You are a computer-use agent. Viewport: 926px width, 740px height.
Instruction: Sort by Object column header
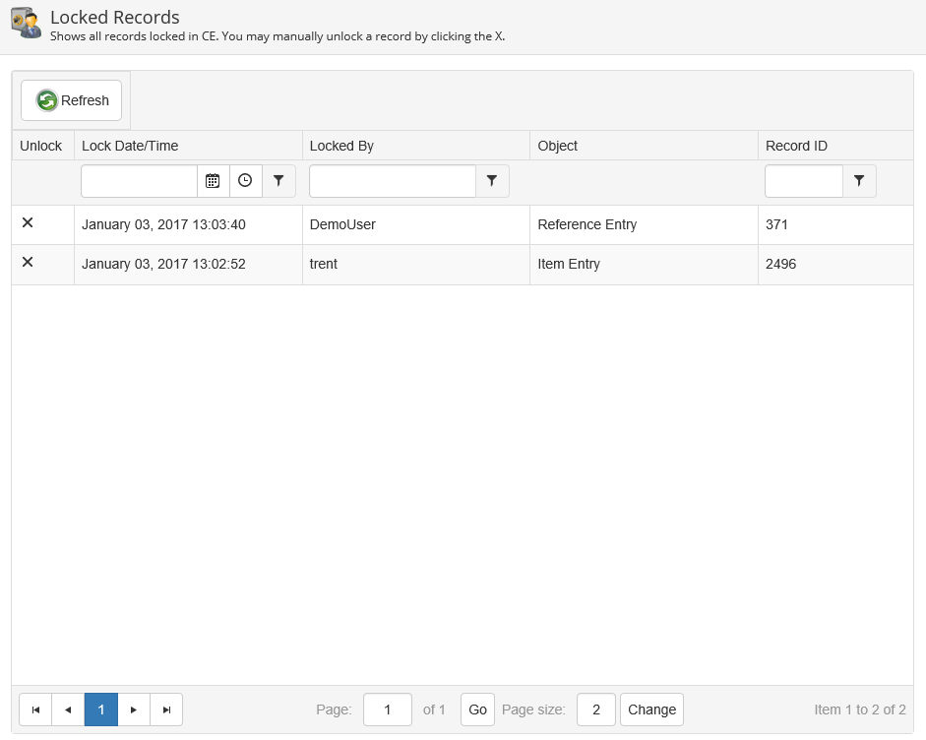coord(557,146)
